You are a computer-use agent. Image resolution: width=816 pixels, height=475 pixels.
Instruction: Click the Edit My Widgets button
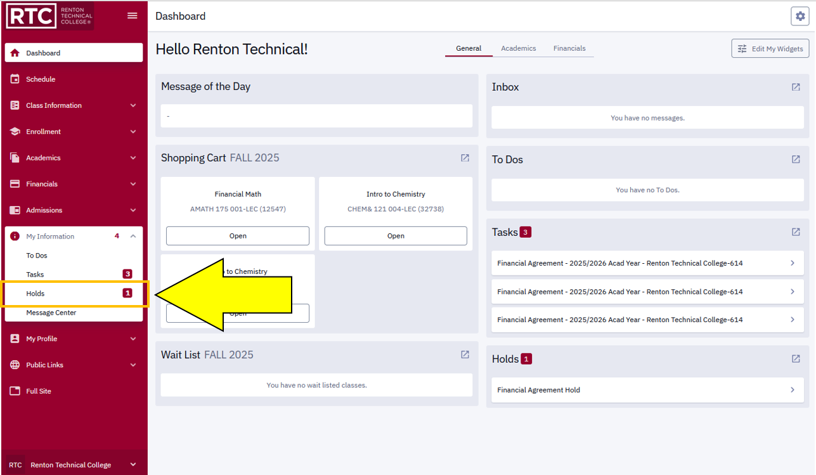pyautogui.click(x=770, y=49)
